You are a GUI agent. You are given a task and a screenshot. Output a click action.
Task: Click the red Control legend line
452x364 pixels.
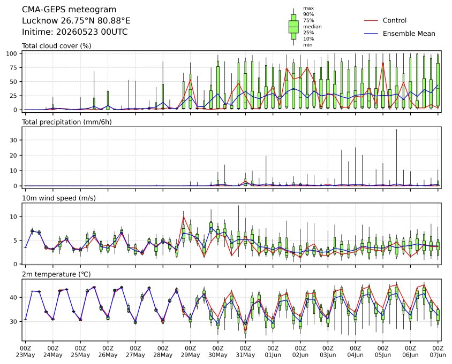point(371,21)
